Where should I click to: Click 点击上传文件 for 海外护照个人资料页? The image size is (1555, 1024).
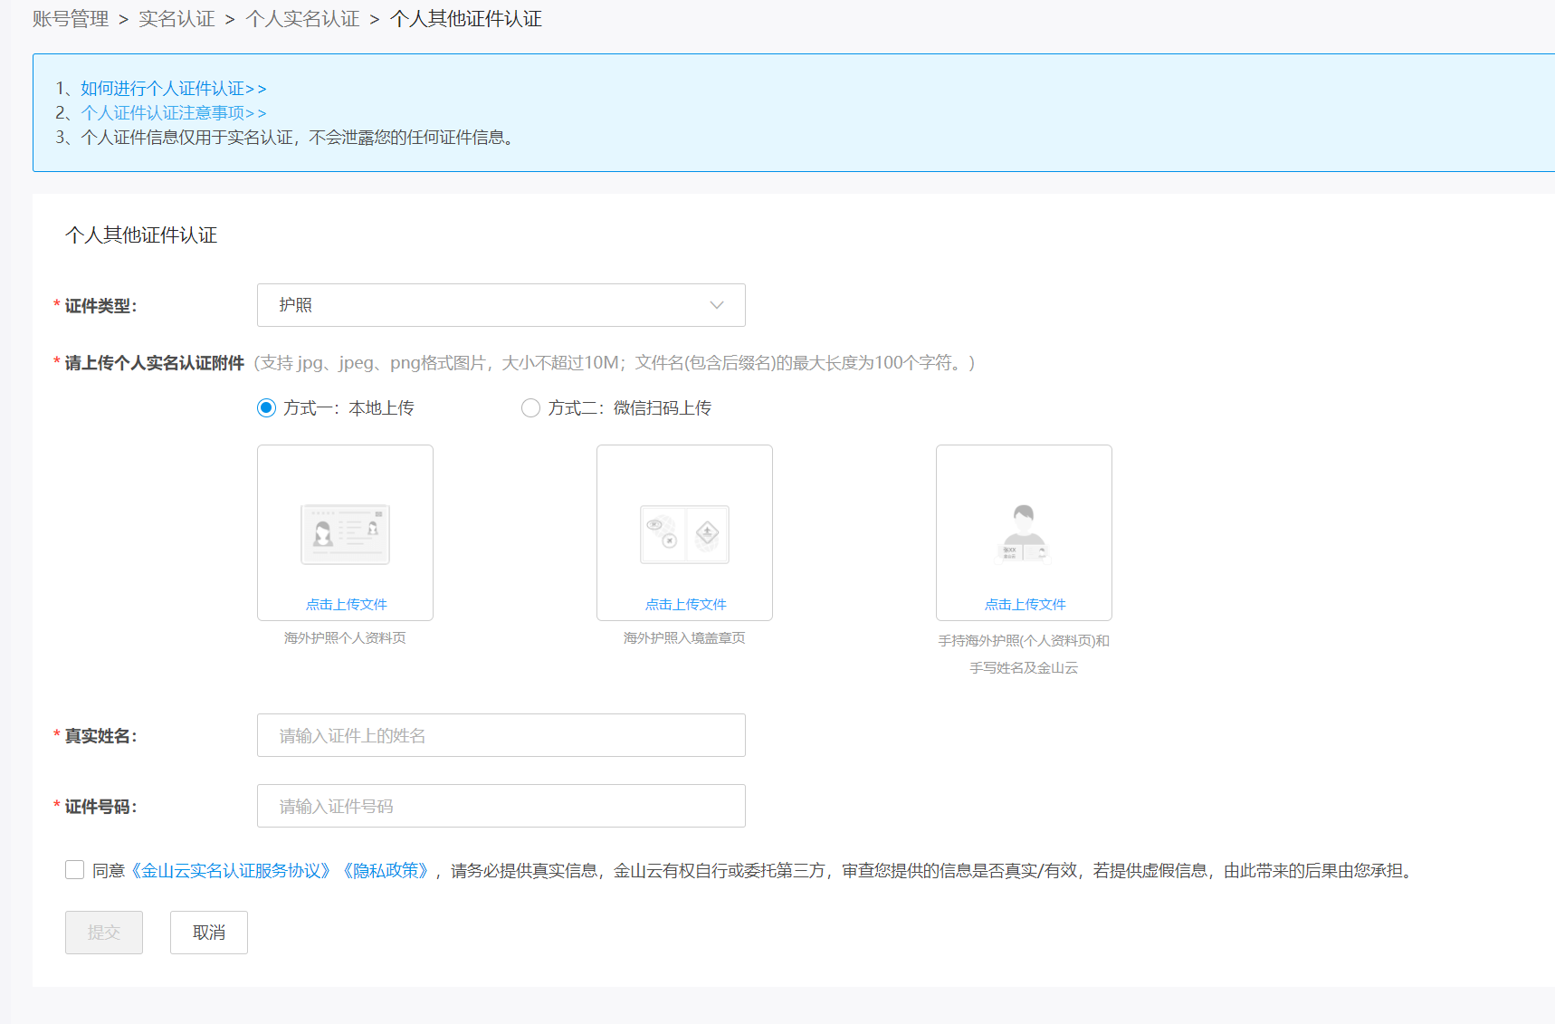(x=346, y=604)
